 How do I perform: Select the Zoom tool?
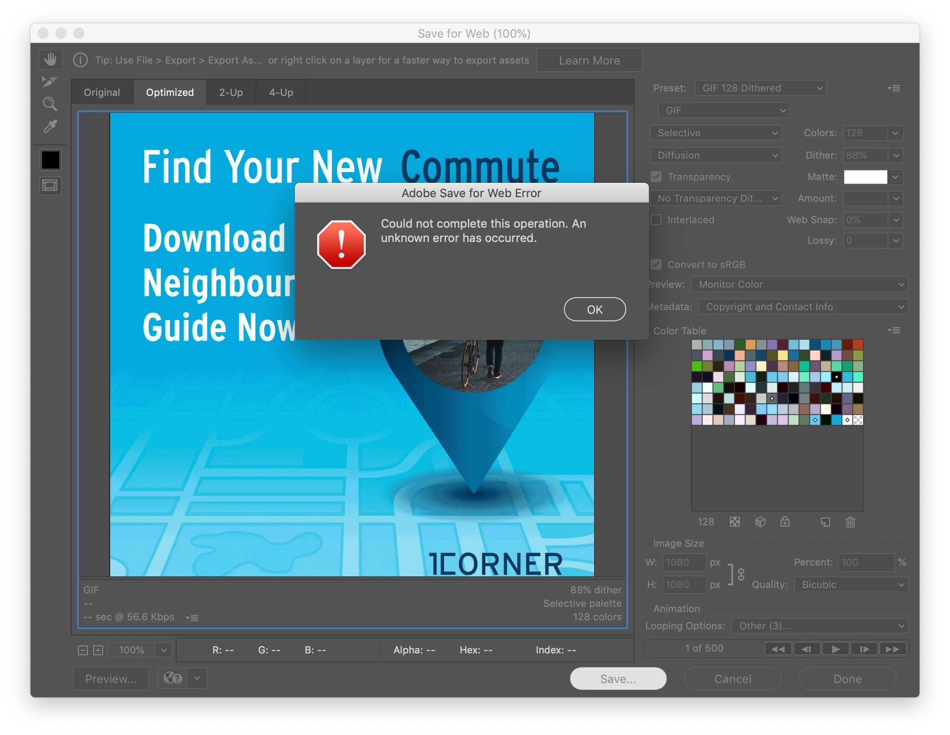(x=50, y=104)
